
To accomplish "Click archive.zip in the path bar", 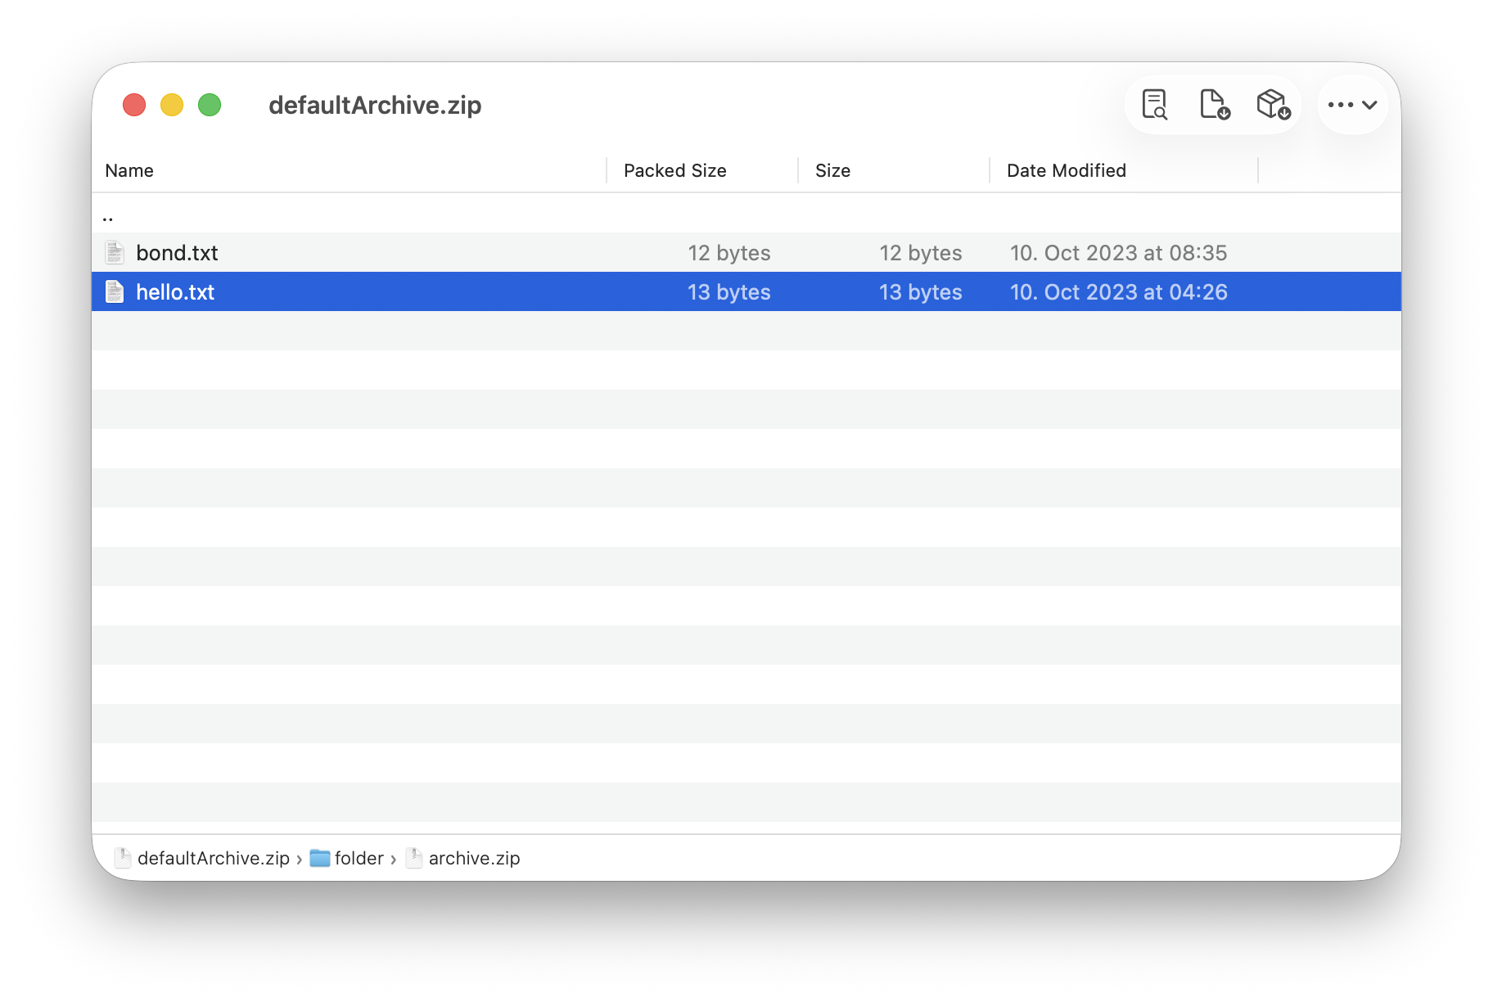I will [474, 858].
